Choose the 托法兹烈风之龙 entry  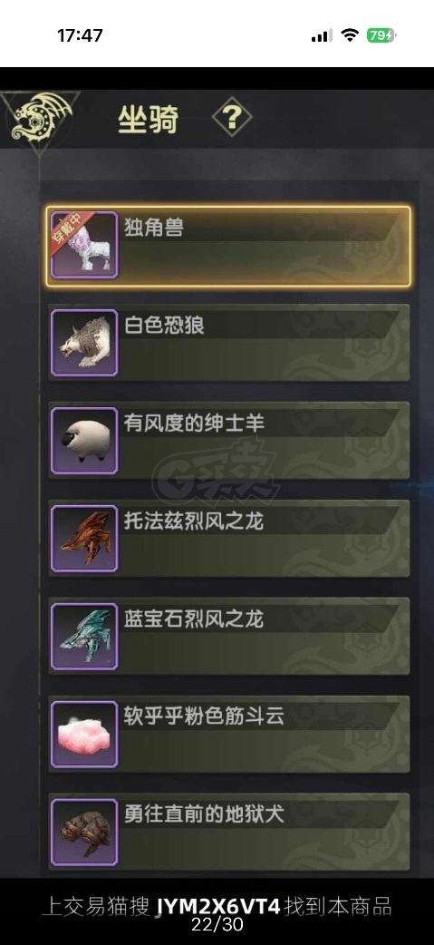pyautogui.click(x=228, y=539)
